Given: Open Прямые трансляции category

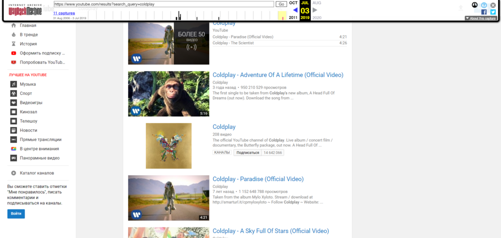Looking at the screenshot, I should click(41, 139).
